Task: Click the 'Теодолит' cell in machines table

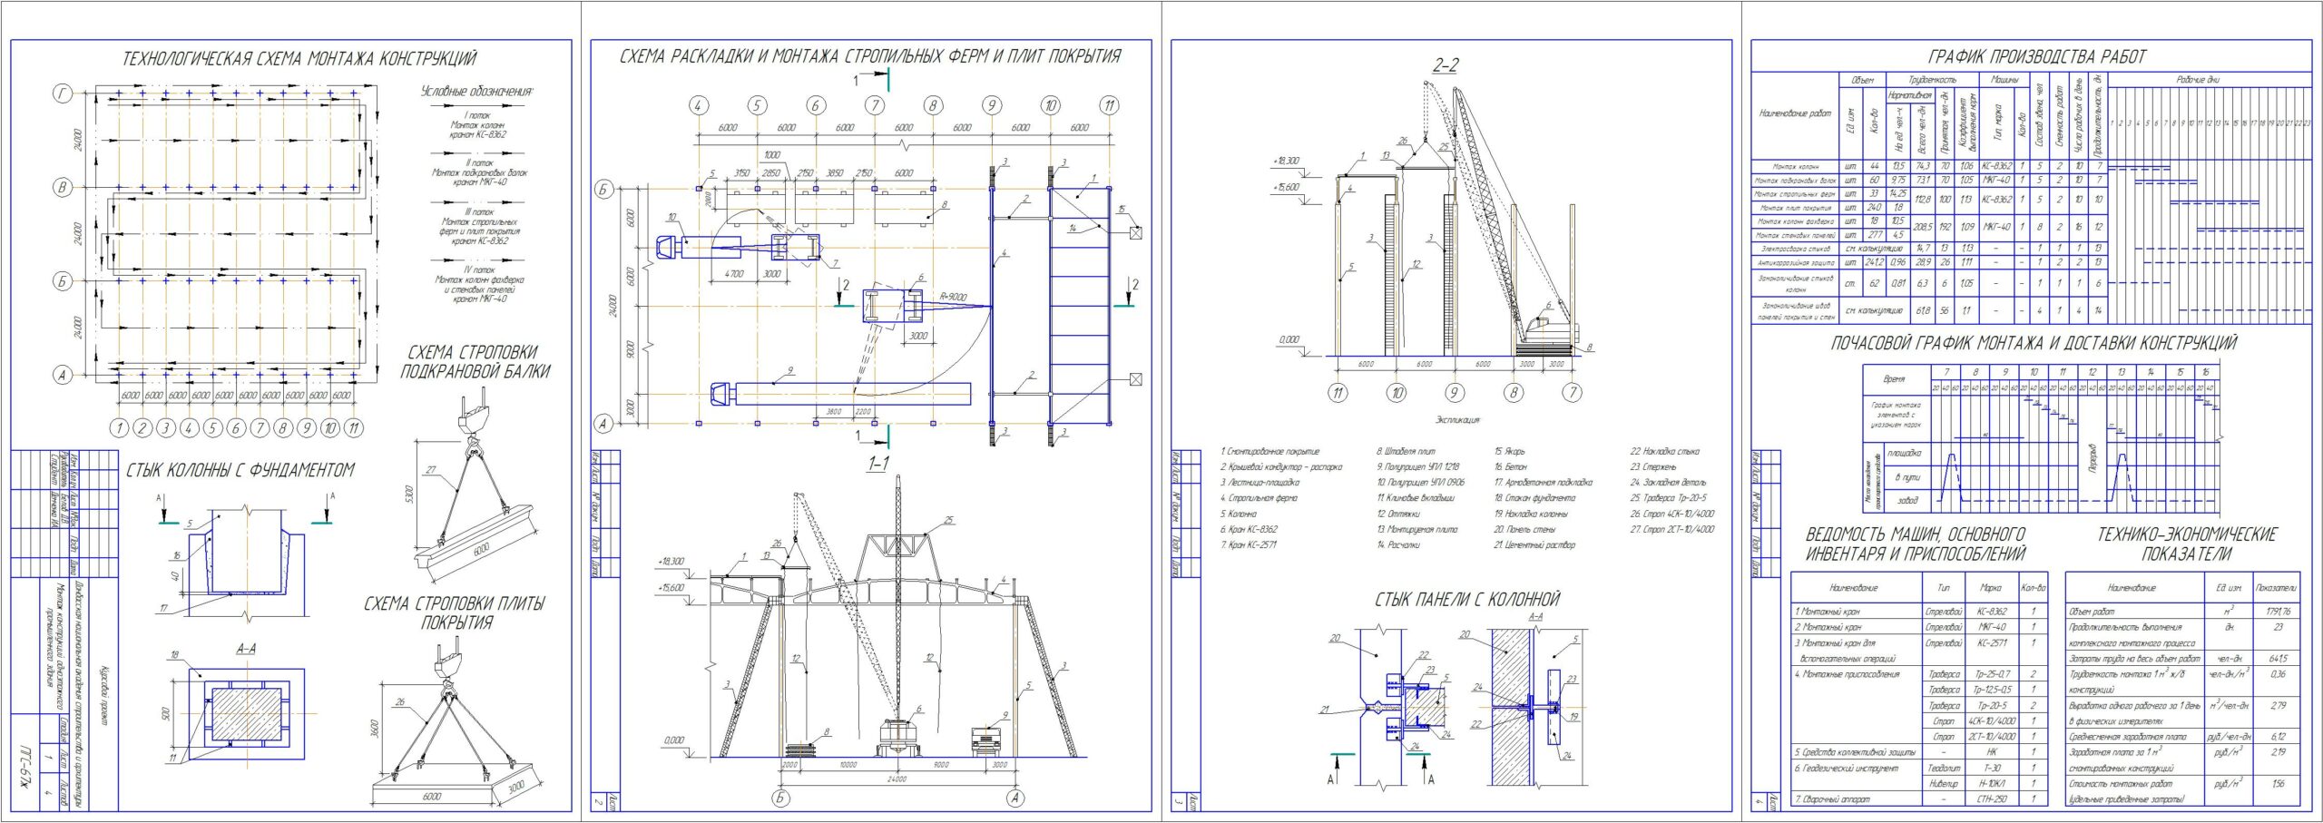Action: click(x=1943, y=769)
